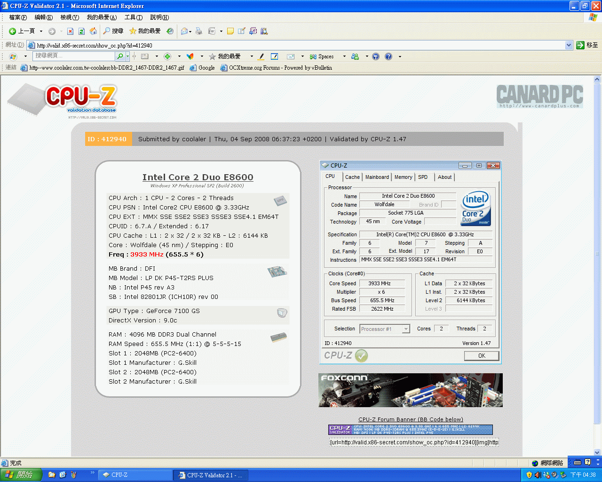Open the Live search options dropdown
Screen dimensions: 602x482
click(127, 56)
